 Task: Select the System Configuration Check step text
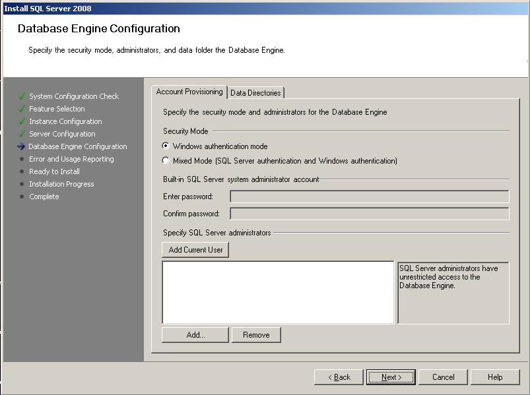coord(74,96)
